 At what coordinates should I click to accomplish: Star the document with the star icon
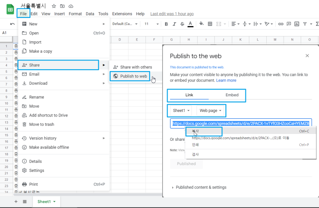[x=54, y=6]
